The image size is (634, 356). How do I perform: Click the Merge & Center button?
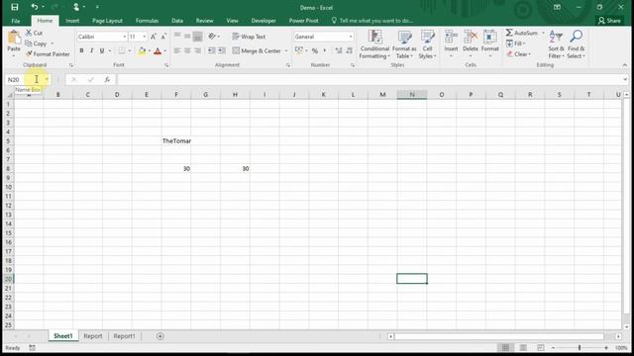(258, 50)
